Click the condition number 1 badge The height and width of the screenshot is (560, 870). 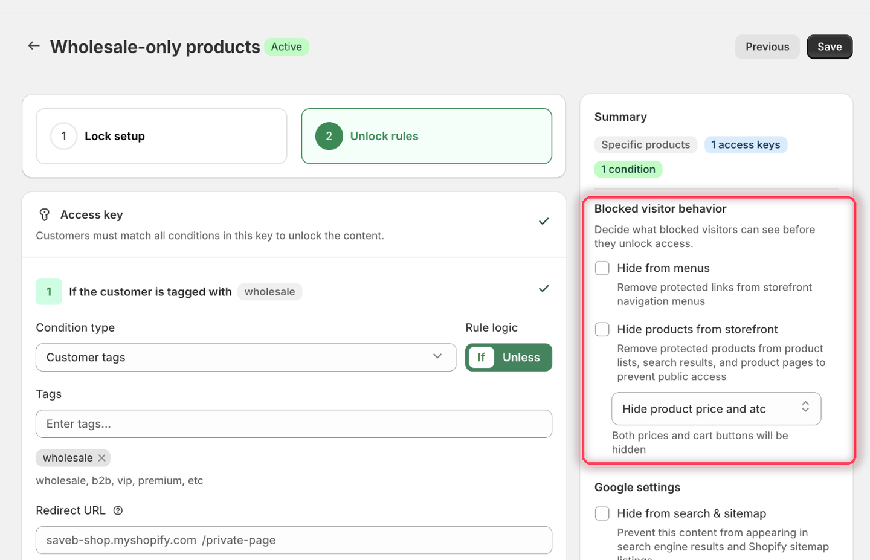(49, 292)
